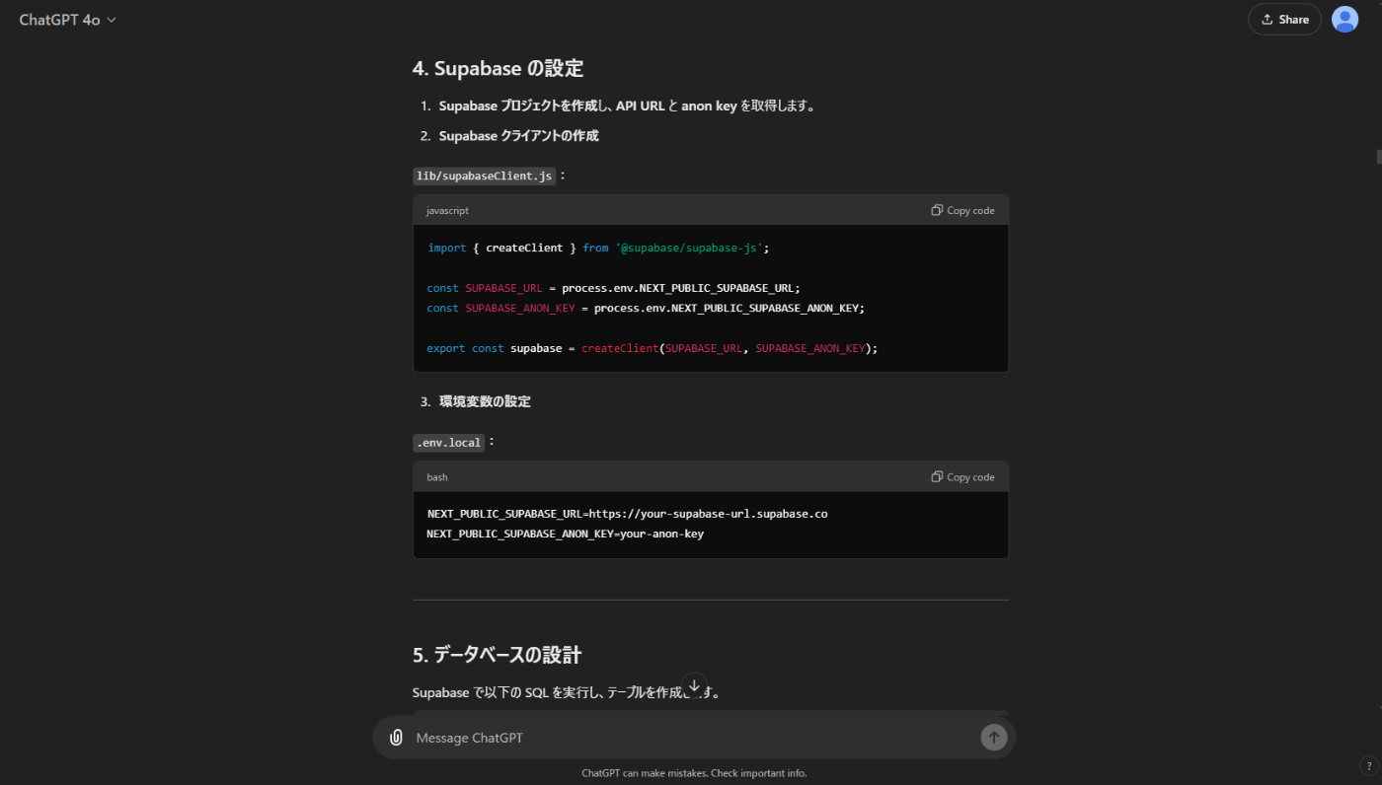Click the 'bash' code block language label
This screenshot has width=1382, height=785.
click(x=436, y=477)
